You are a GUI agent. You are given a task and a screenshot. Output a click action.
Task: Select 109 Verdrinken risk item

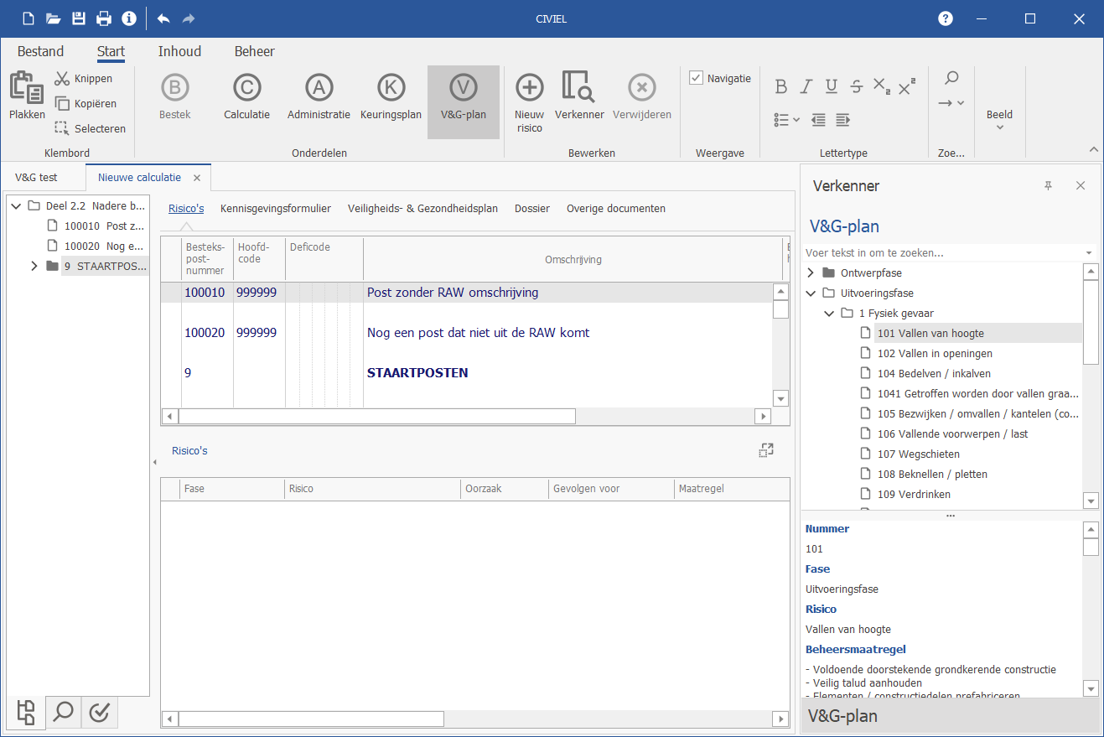(x=915, y=494)
